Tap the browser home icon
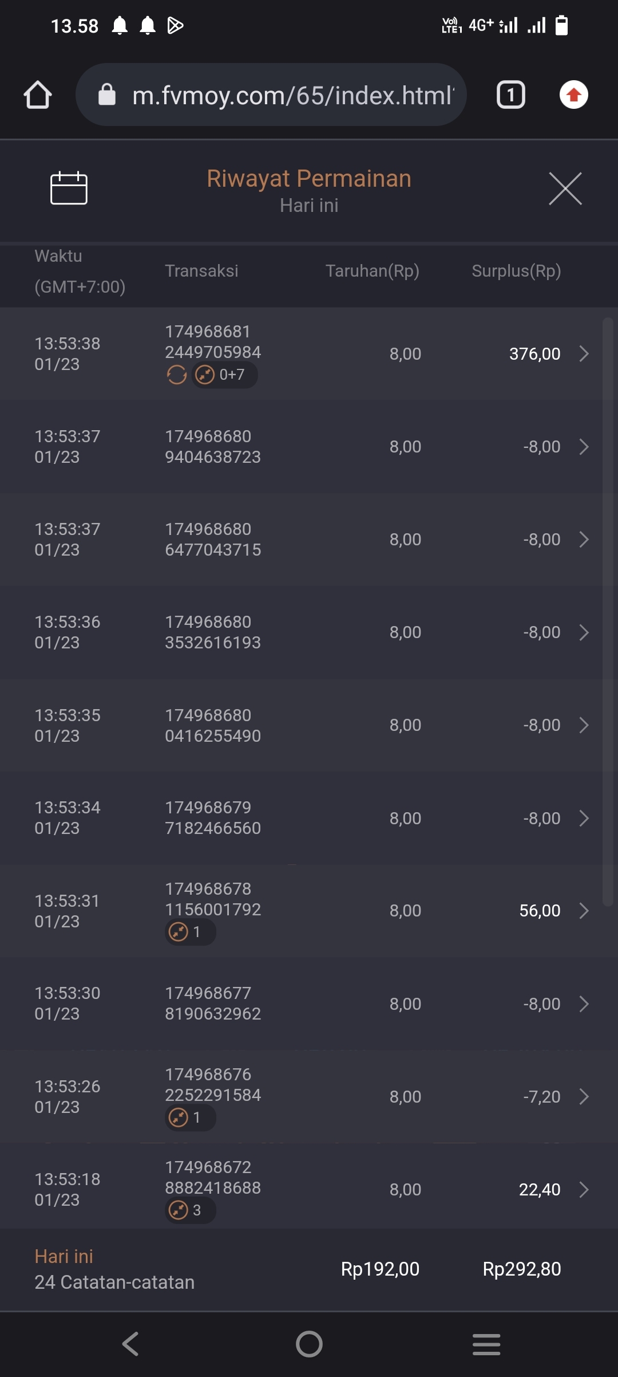Screen dimensions: 618x1377 (x=38, y=95)
